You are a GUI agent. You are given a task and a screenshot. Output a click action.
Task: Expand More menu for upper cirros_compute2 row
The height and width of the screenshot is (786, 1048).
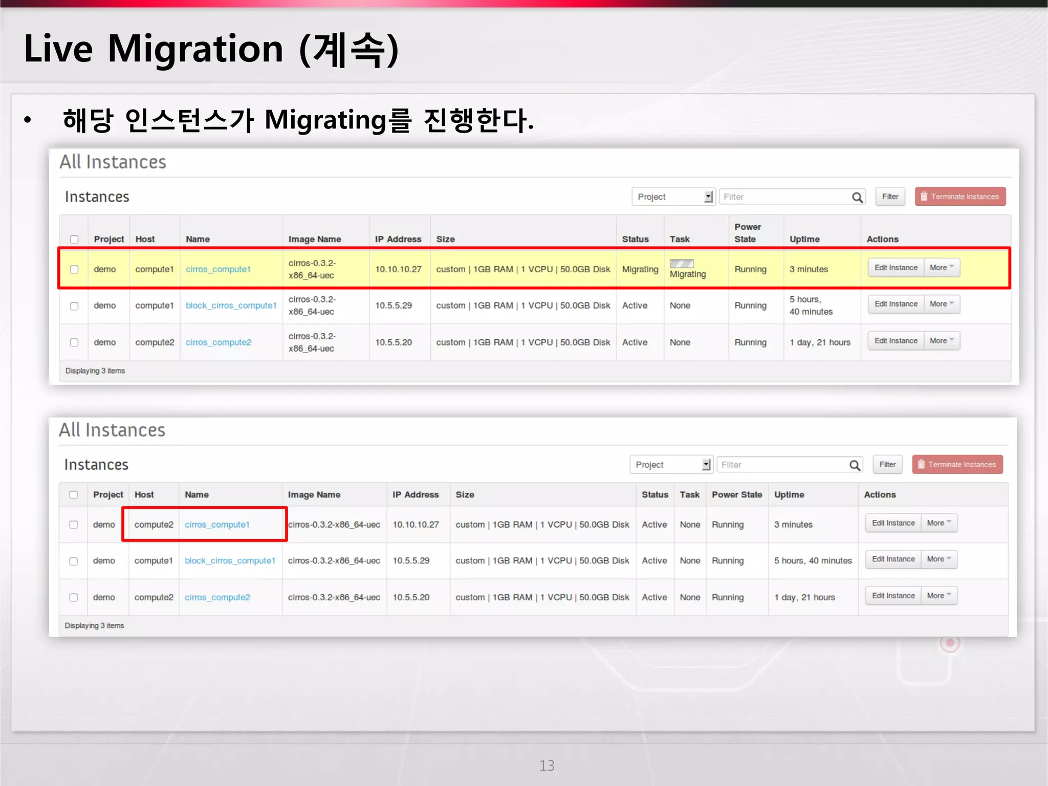coord(942,341)
